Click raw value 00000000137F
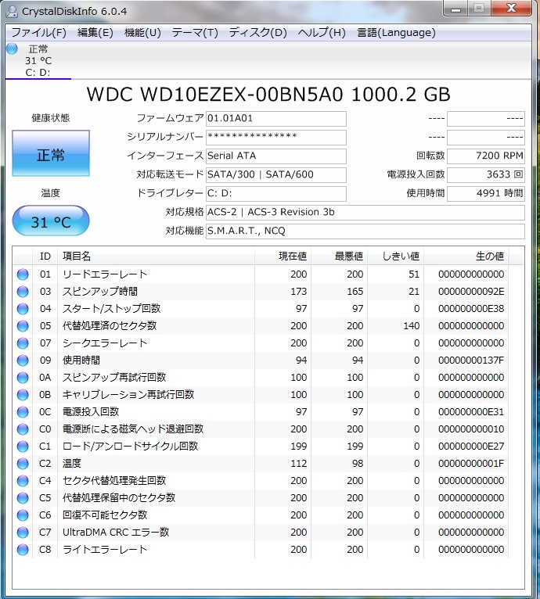This screenshot has width=540, height=599. [471, 360]
